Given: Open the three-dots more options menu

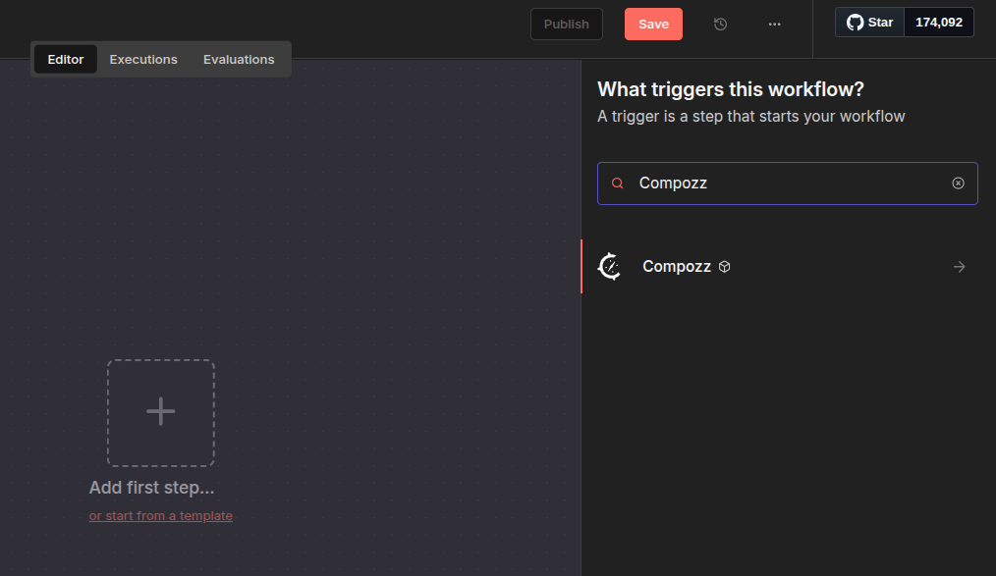Looking at the screenshot, I should tap(775, 25).
